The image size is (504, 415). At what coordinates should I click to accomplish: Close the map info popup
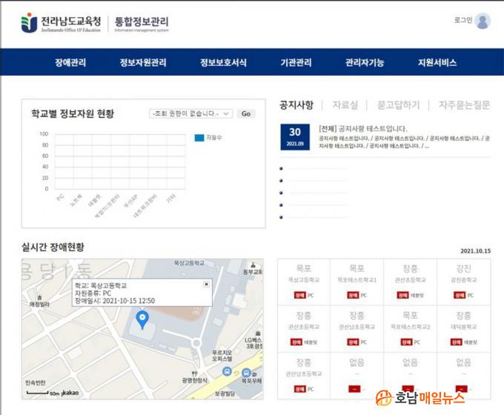[206, 284]
